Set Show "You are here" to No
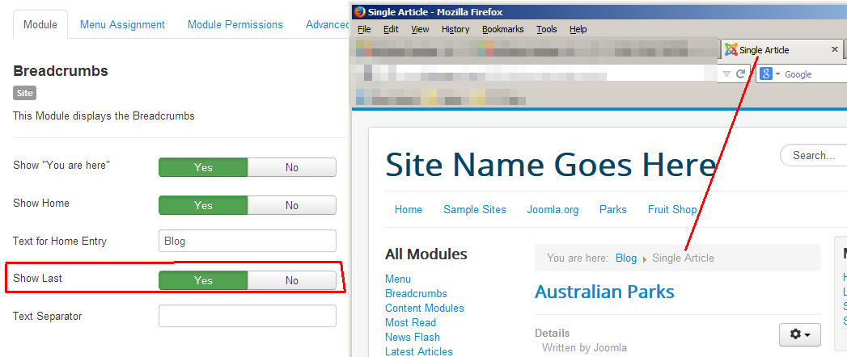This screenshot has height=357, width=847. (x=291, y=167)
